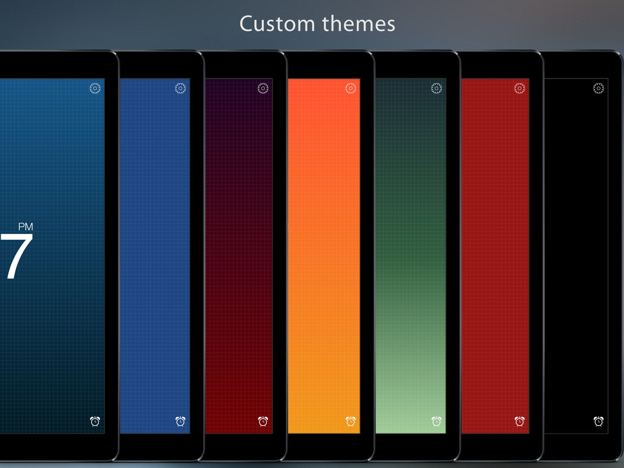Open settings gear on royal blue theme

click(x=180, y=88)
